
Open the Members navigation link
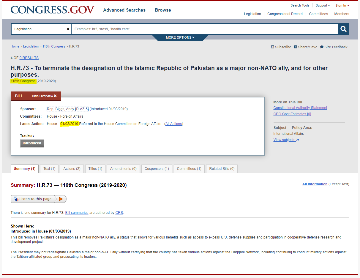click(x=342, y=14)
